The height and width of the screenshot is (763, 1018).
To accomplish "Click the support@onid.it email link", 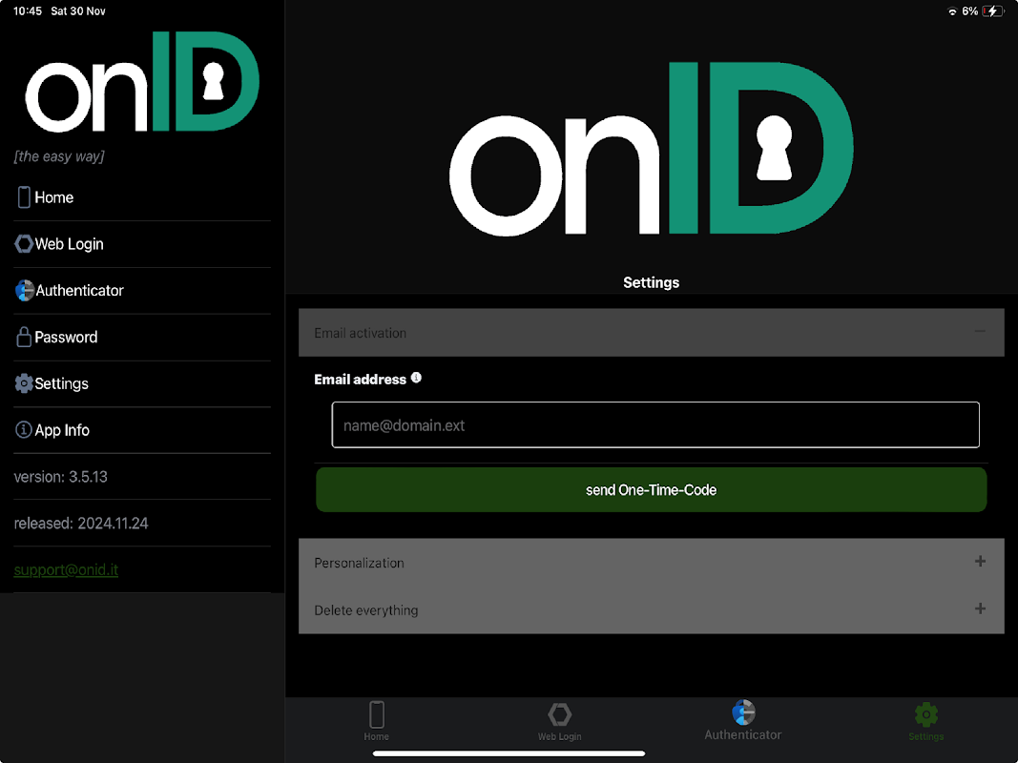I will pyautogui.click(x=66, y=569).
